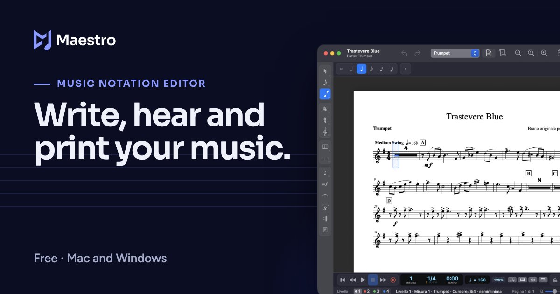The height and width of the screenshot is (294, 560).
Task: Toggle the piano keys panel button
Action: point(523,280)
